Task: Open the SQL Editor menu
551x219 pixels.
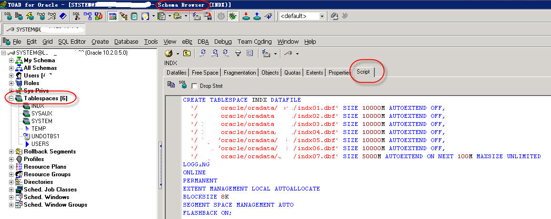Action: pyautogui.click(x=72, y=42)
